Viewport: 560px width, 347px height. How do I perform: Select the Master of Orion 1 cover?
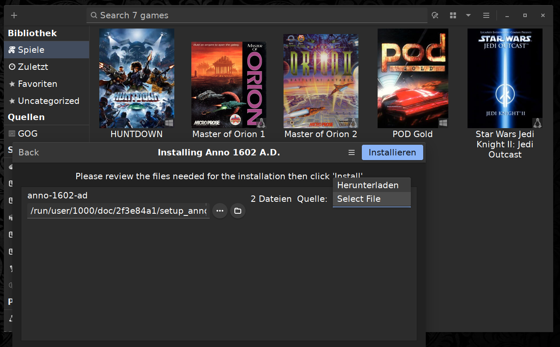point(229,85)
